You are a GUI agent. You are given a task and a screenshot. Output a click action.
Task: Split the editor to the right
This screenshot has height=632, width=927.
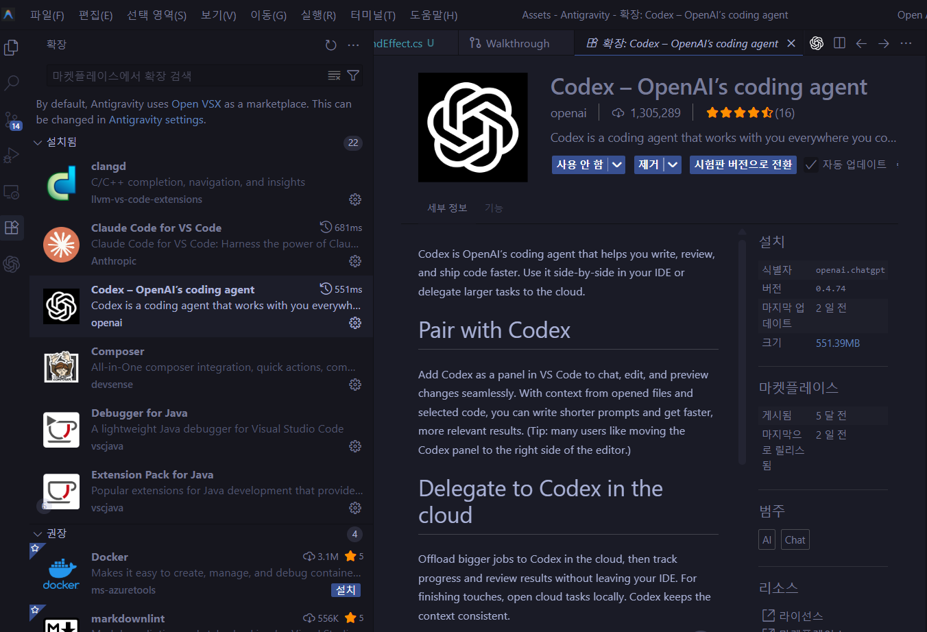click(839, 43)
